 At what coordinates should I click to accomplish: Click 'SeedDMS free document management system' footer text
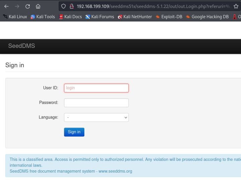(52, 171)
